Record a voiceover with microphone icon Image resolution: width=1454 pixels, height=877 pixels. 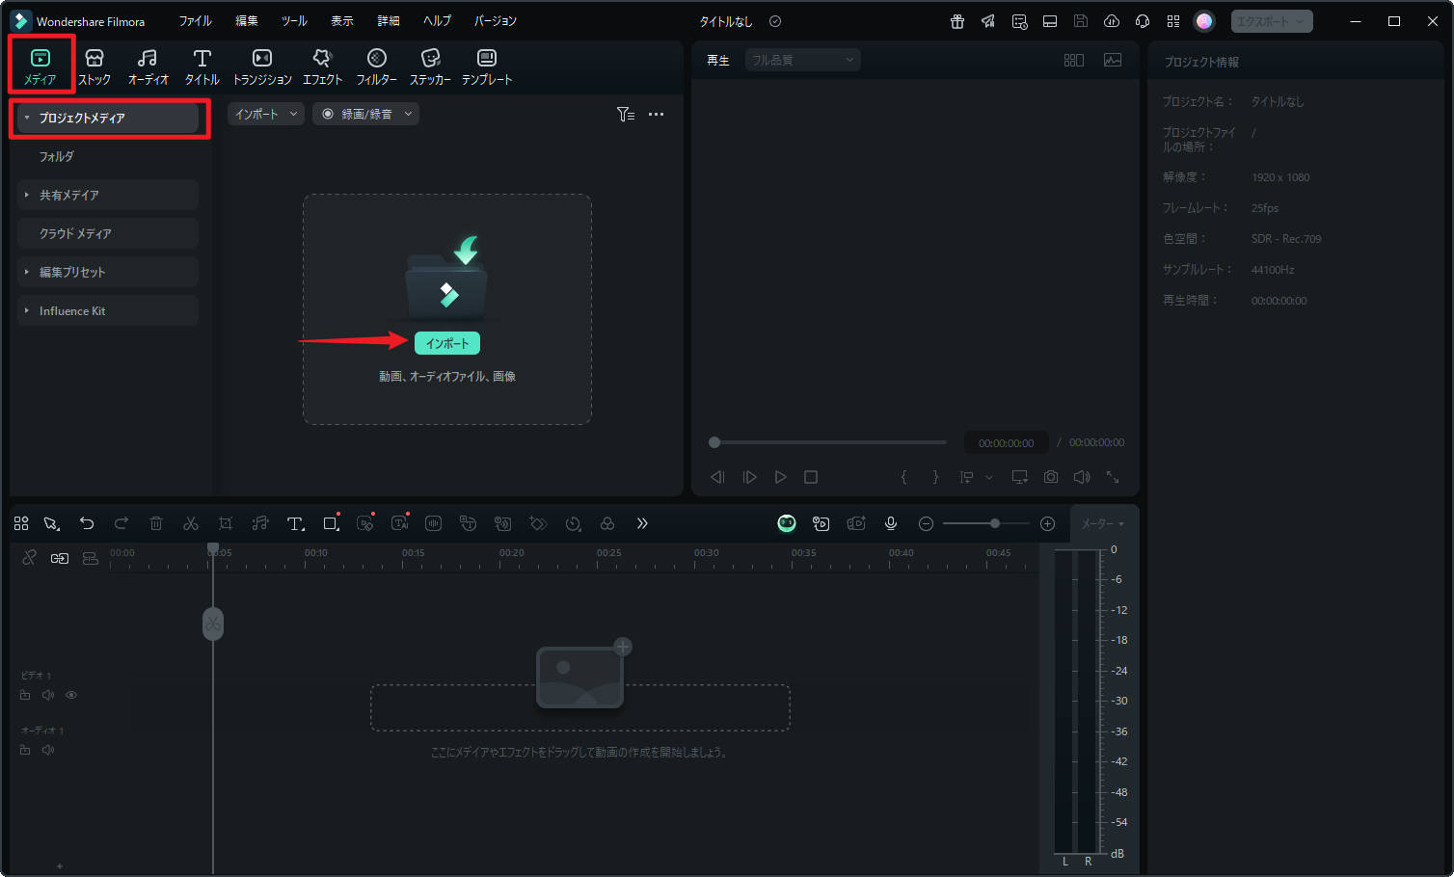click(x=891, y=523)
